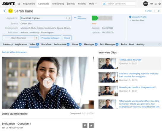
Task: Open the Reports menu
Action: 82,4
